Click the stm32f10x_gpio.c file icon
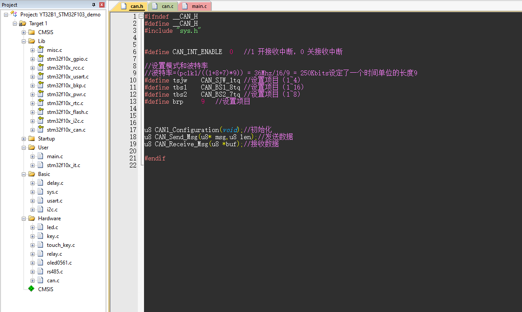The width and height of the screenshot is (522, 312). pyautogui.click(x=41, y=58)
